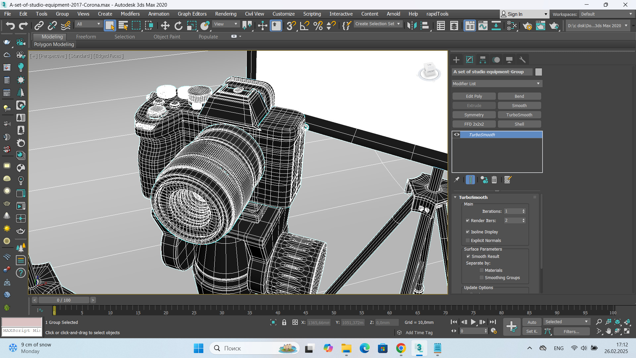Click the Undo arrow icon
Screen dimensions: 636x358
[x=10, y=26]
